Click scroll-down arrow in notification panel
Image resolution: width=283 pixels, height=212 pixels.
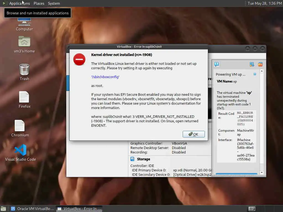(x=262, y=173)
